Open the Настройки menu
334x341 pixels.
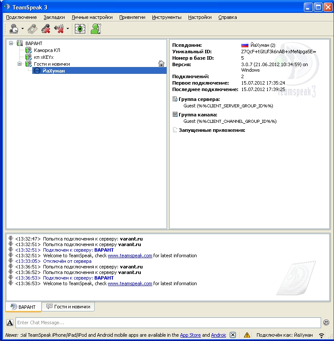[200, 17]
